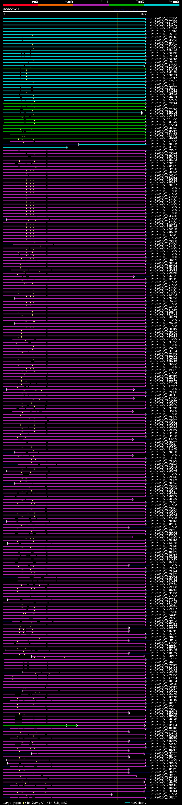Image resolution: width=182 pixels, height=805 pixels.
Task: Select the UniRef100_Q6YW46 label
Action: tap(163, 69)
